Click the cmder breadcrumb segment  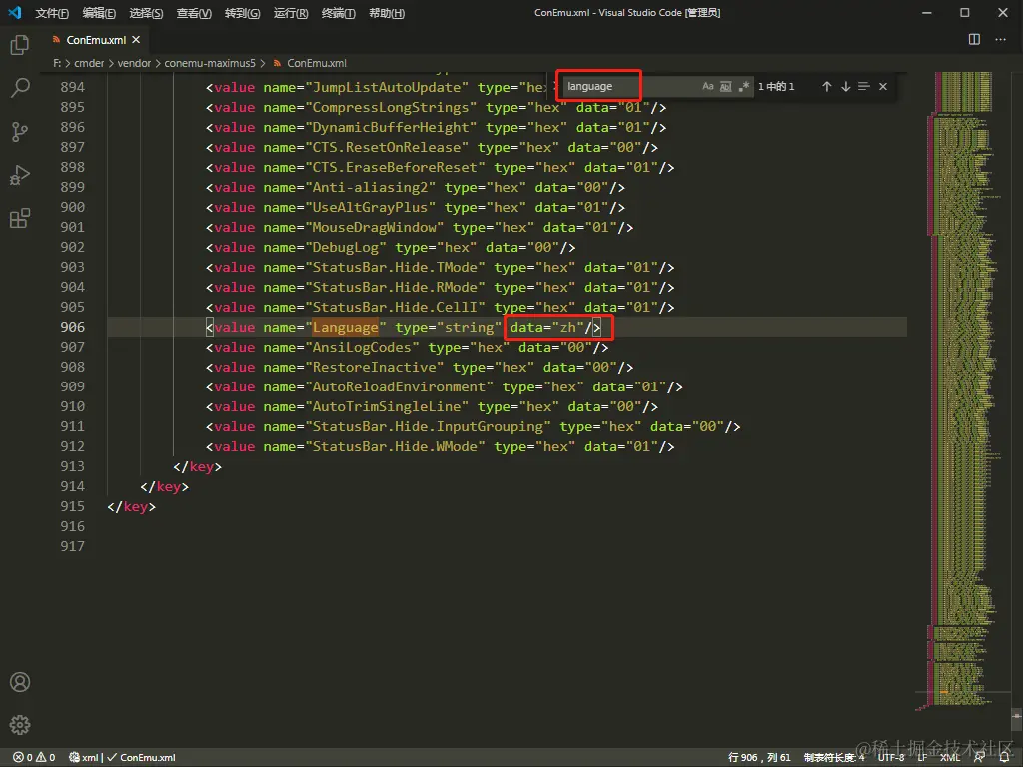coord(89,63)
